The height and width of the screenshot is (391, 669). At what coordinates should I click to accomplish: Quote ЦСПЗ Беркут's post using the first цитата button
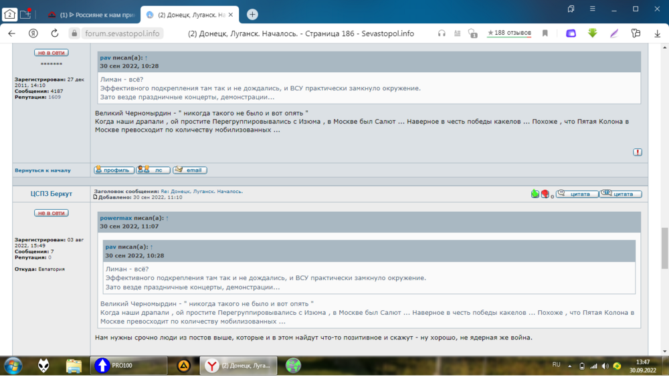coord(577,194)
